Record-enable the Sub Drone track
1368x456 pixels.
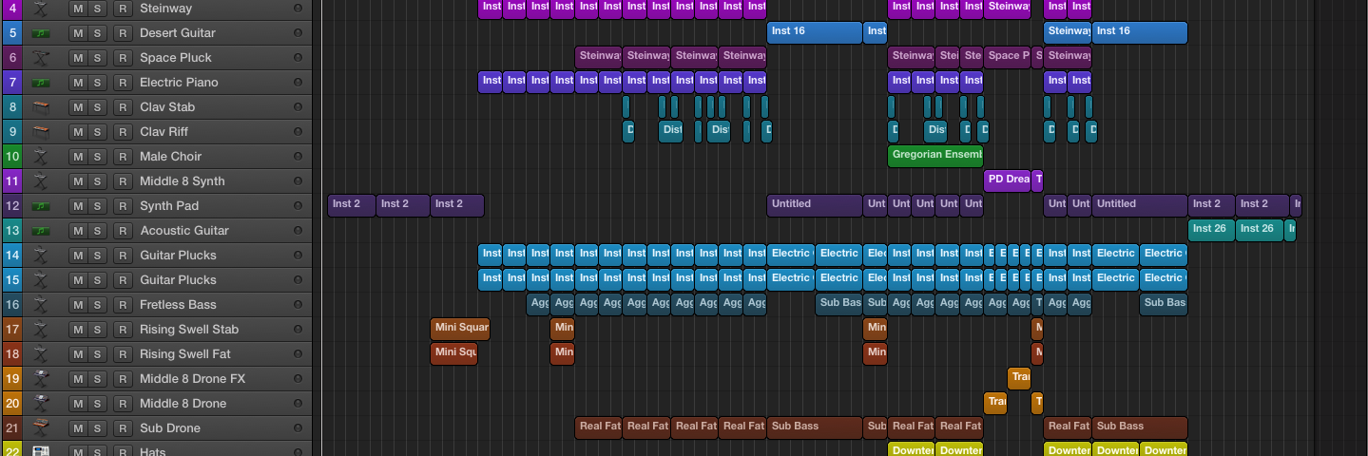click(122, 427)
